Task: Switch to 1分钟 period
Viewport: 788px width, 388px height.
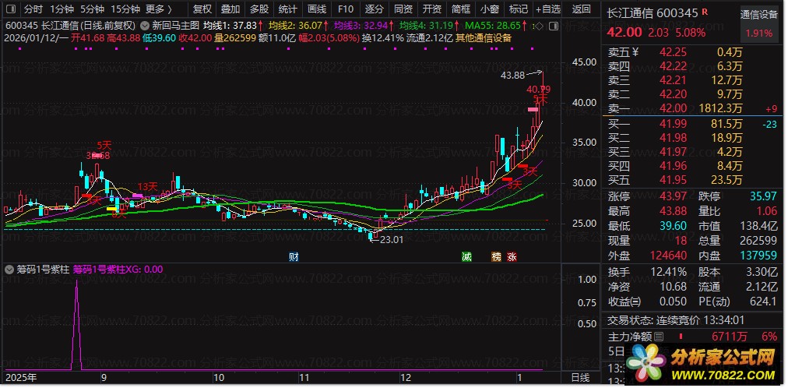Action: (x=62, y=9)
